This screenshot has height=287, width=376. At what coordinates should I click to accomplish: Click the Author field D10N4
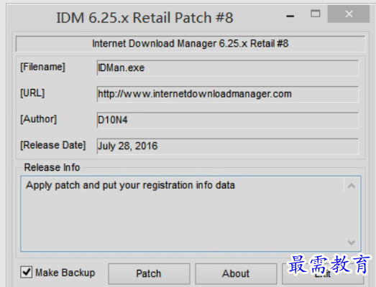point(228,120)
